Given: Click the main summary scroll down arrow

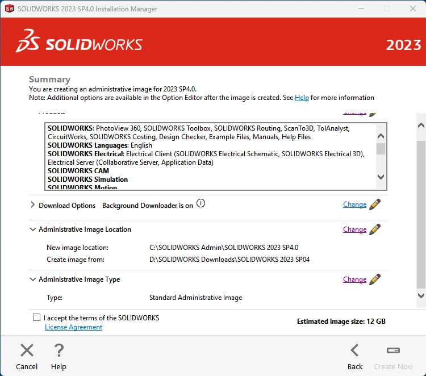Looking at the screenshot, I should 421,295.
